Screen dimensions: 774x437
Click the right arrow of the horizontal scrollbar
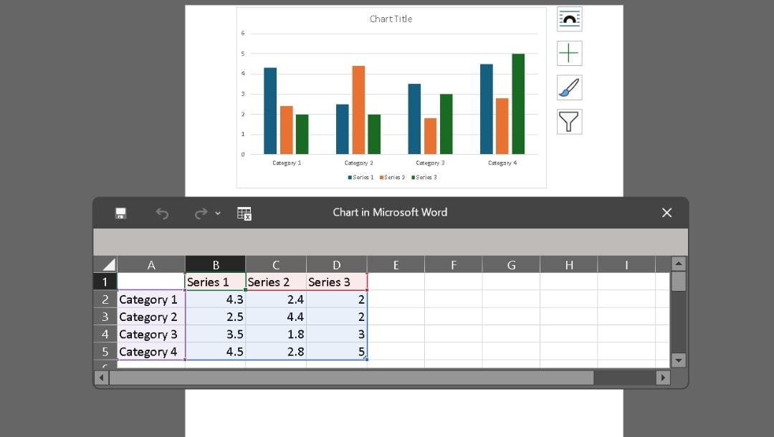[x=663, y=378]
